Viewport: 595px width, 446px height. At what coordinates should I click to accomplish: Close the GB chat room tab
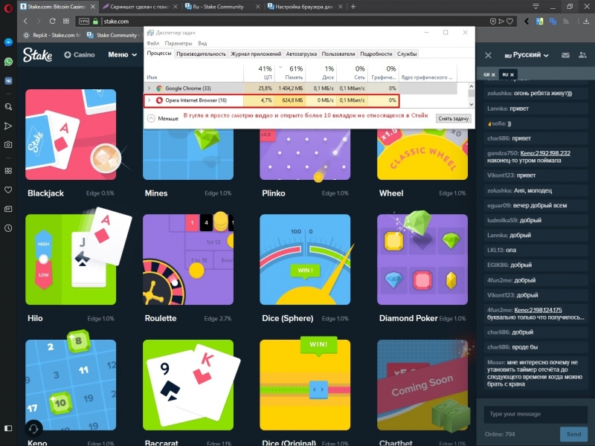click(493, 75)
